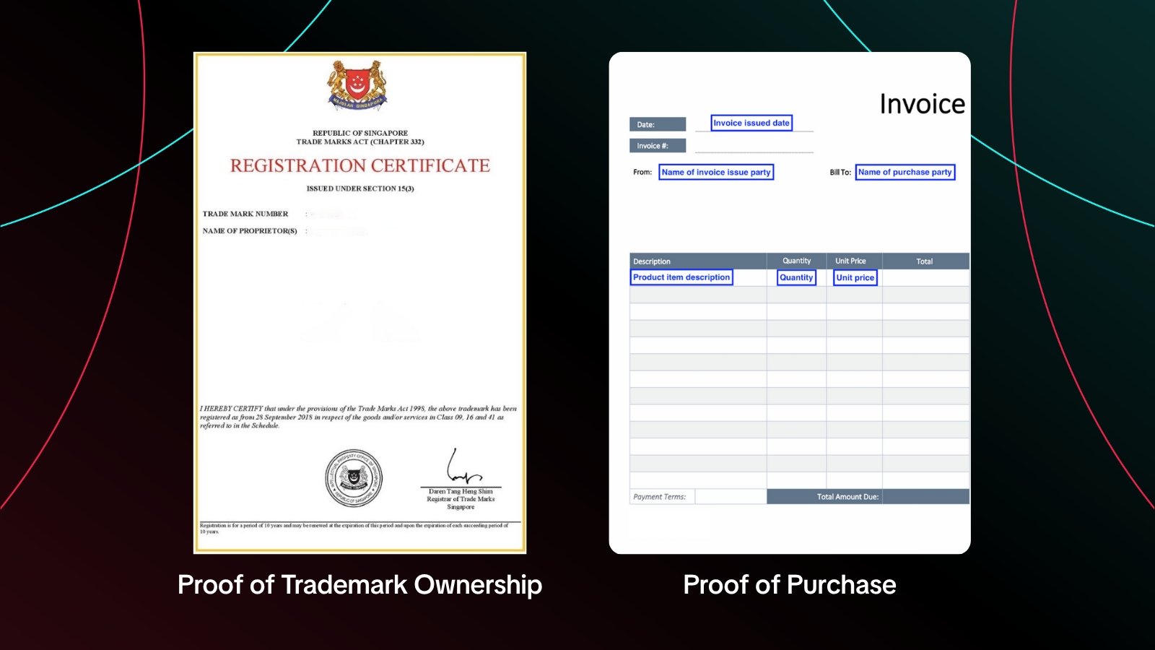Select the 'Product item description' box
This screenshot has width=1155, height=650.
click(681, 277)
